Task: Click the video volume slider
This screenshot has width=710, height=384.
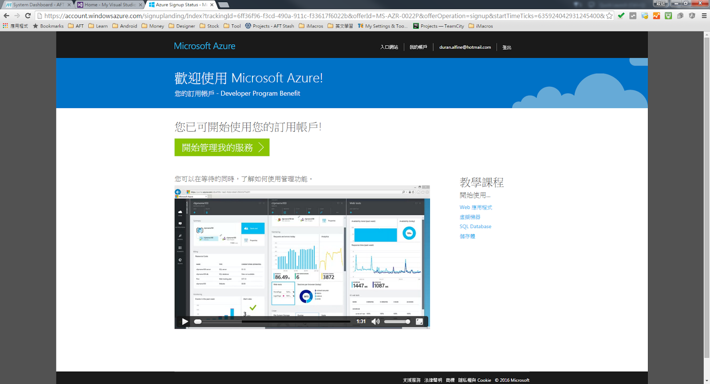Action: click(397, 322)
